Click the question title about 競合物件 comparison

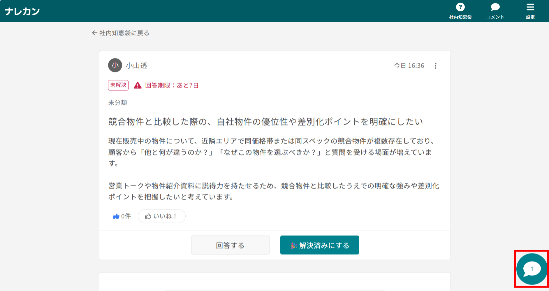click(x=265, y=122)
